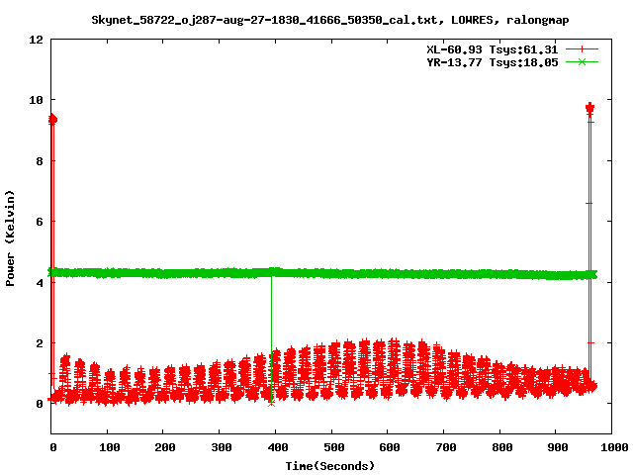Click the x-axis tick label '600'

[389, 447]
